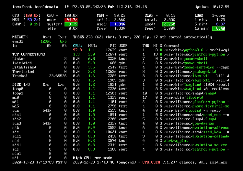Click the snapd process command
This screenshot has height=171, width=243.
pyautogui.click(x=190, y=93)
